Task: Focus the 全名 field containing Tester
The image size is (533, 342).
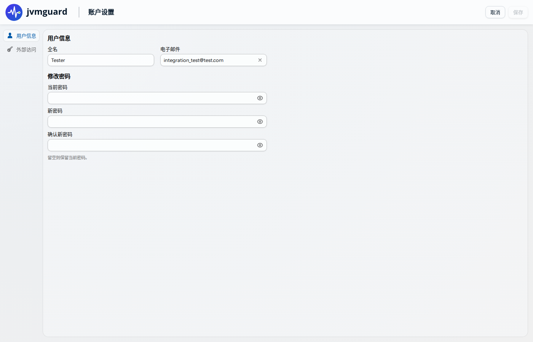Action: 101,60
